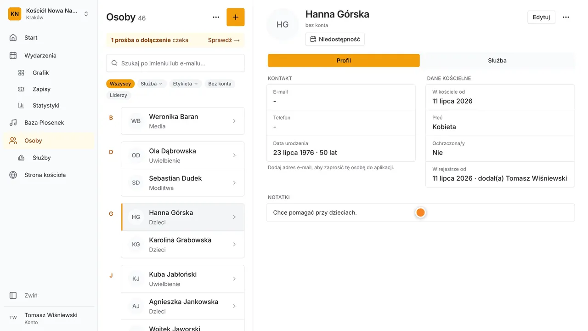This screenshot has width=588, height=331.
Task: Click the orange dot in the notes
Action: pos(420,212)
